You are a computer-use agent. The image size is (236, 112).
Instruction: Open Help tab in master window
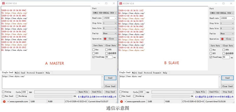[48, 73]
